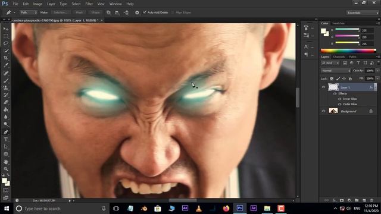The height and width of the screenshot is (214, 381).
Task: Open Fill slider dropdown arrow
Action: [377, 78]
